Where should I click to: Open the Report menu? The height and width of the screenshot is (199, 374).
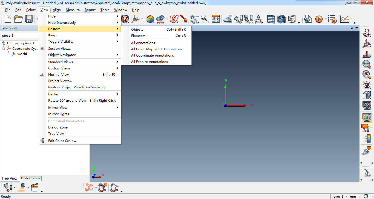[x=90, y=10]
